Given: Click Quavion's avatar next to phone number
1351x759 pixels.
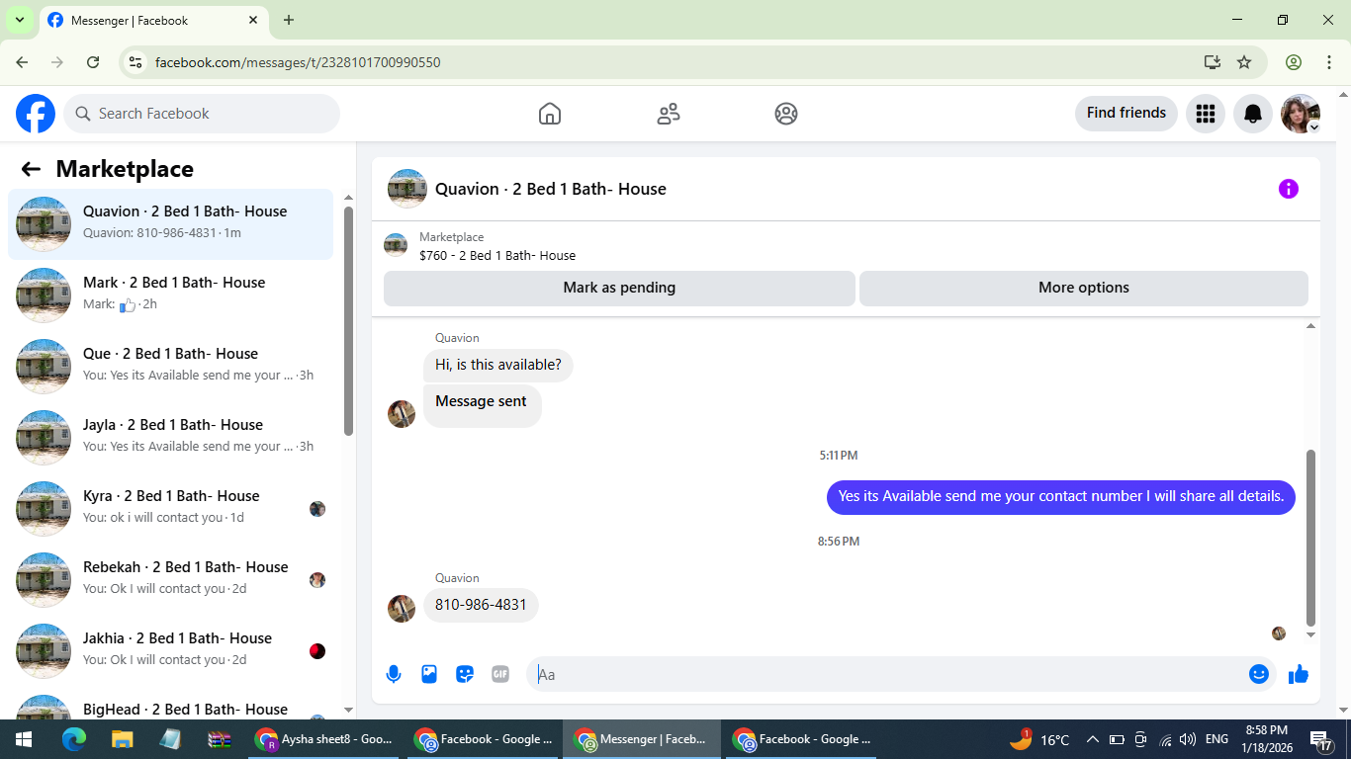Looking at the screenshot, I should click(402, 609).
